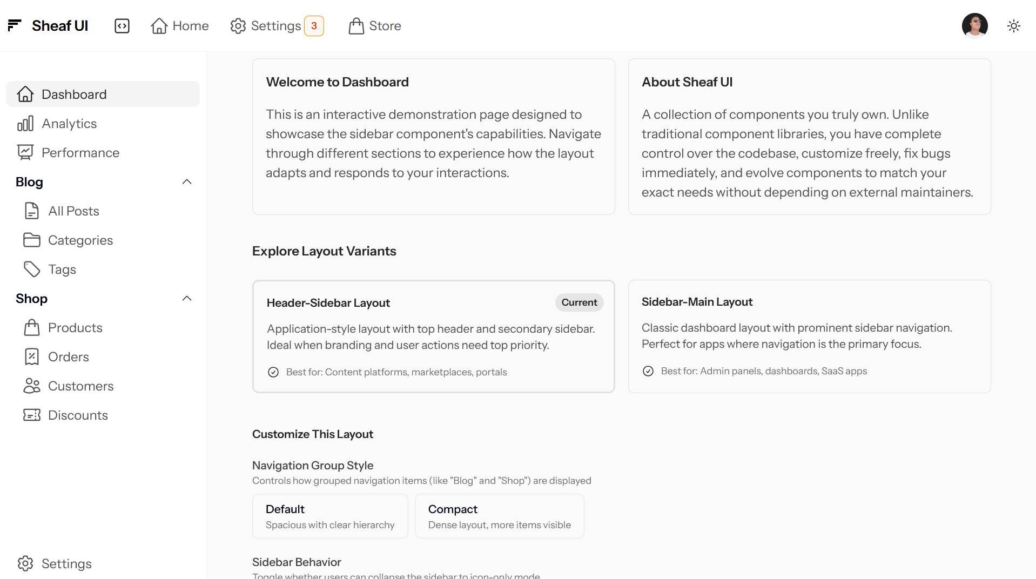Open Settings with 3 notifications badge
Screen dimensions: 1036x579
[x=277, y=26]
